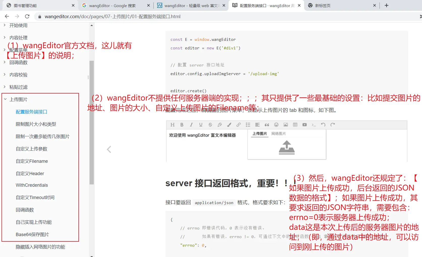Expand the 内容校验 sidebar section
The height and width of the screenshot is (257, 422).
point(5,75)
